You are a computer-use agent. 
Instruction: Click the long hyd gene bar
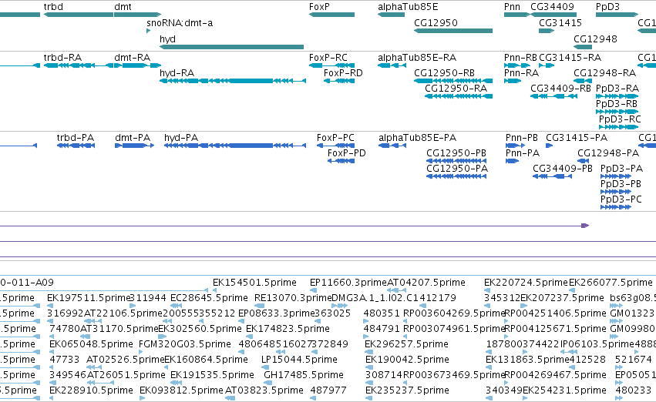232,47
